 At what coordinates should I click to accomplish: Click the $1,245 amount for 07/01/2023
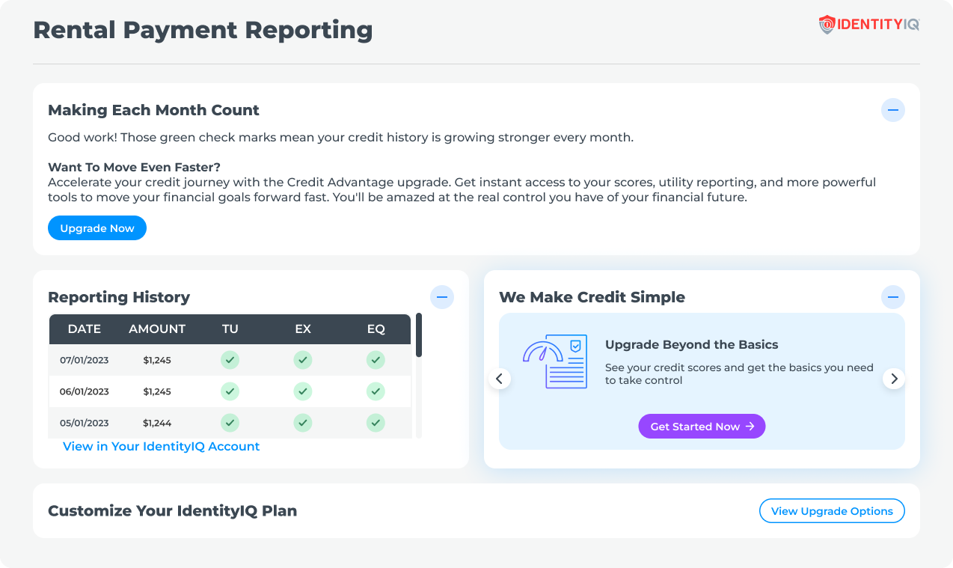pos(157,360)
